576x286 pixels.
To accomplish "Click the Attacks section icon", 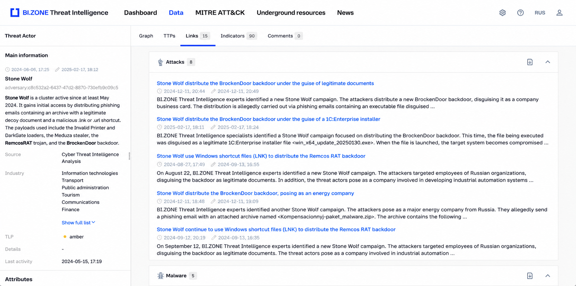I will (160, 62).
